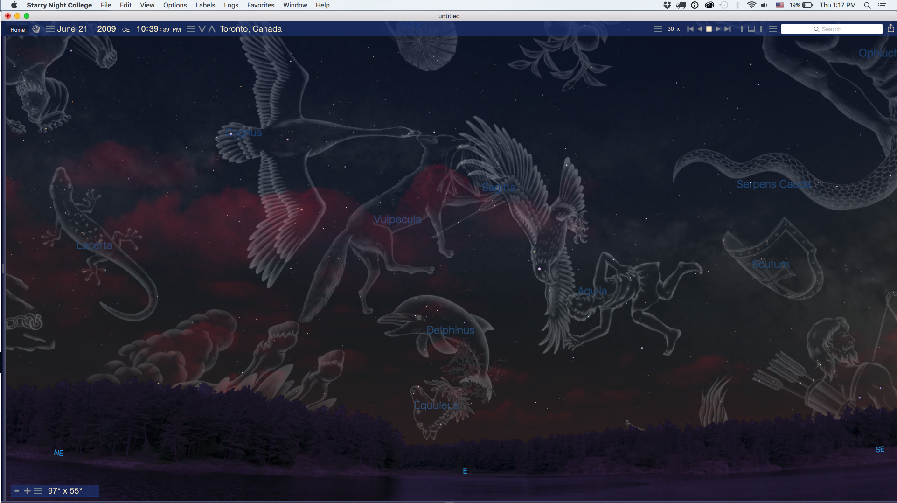The height and width of the screenshot is (503, 897).
Task: Toggle the right side pane layout
Action: 759,29
